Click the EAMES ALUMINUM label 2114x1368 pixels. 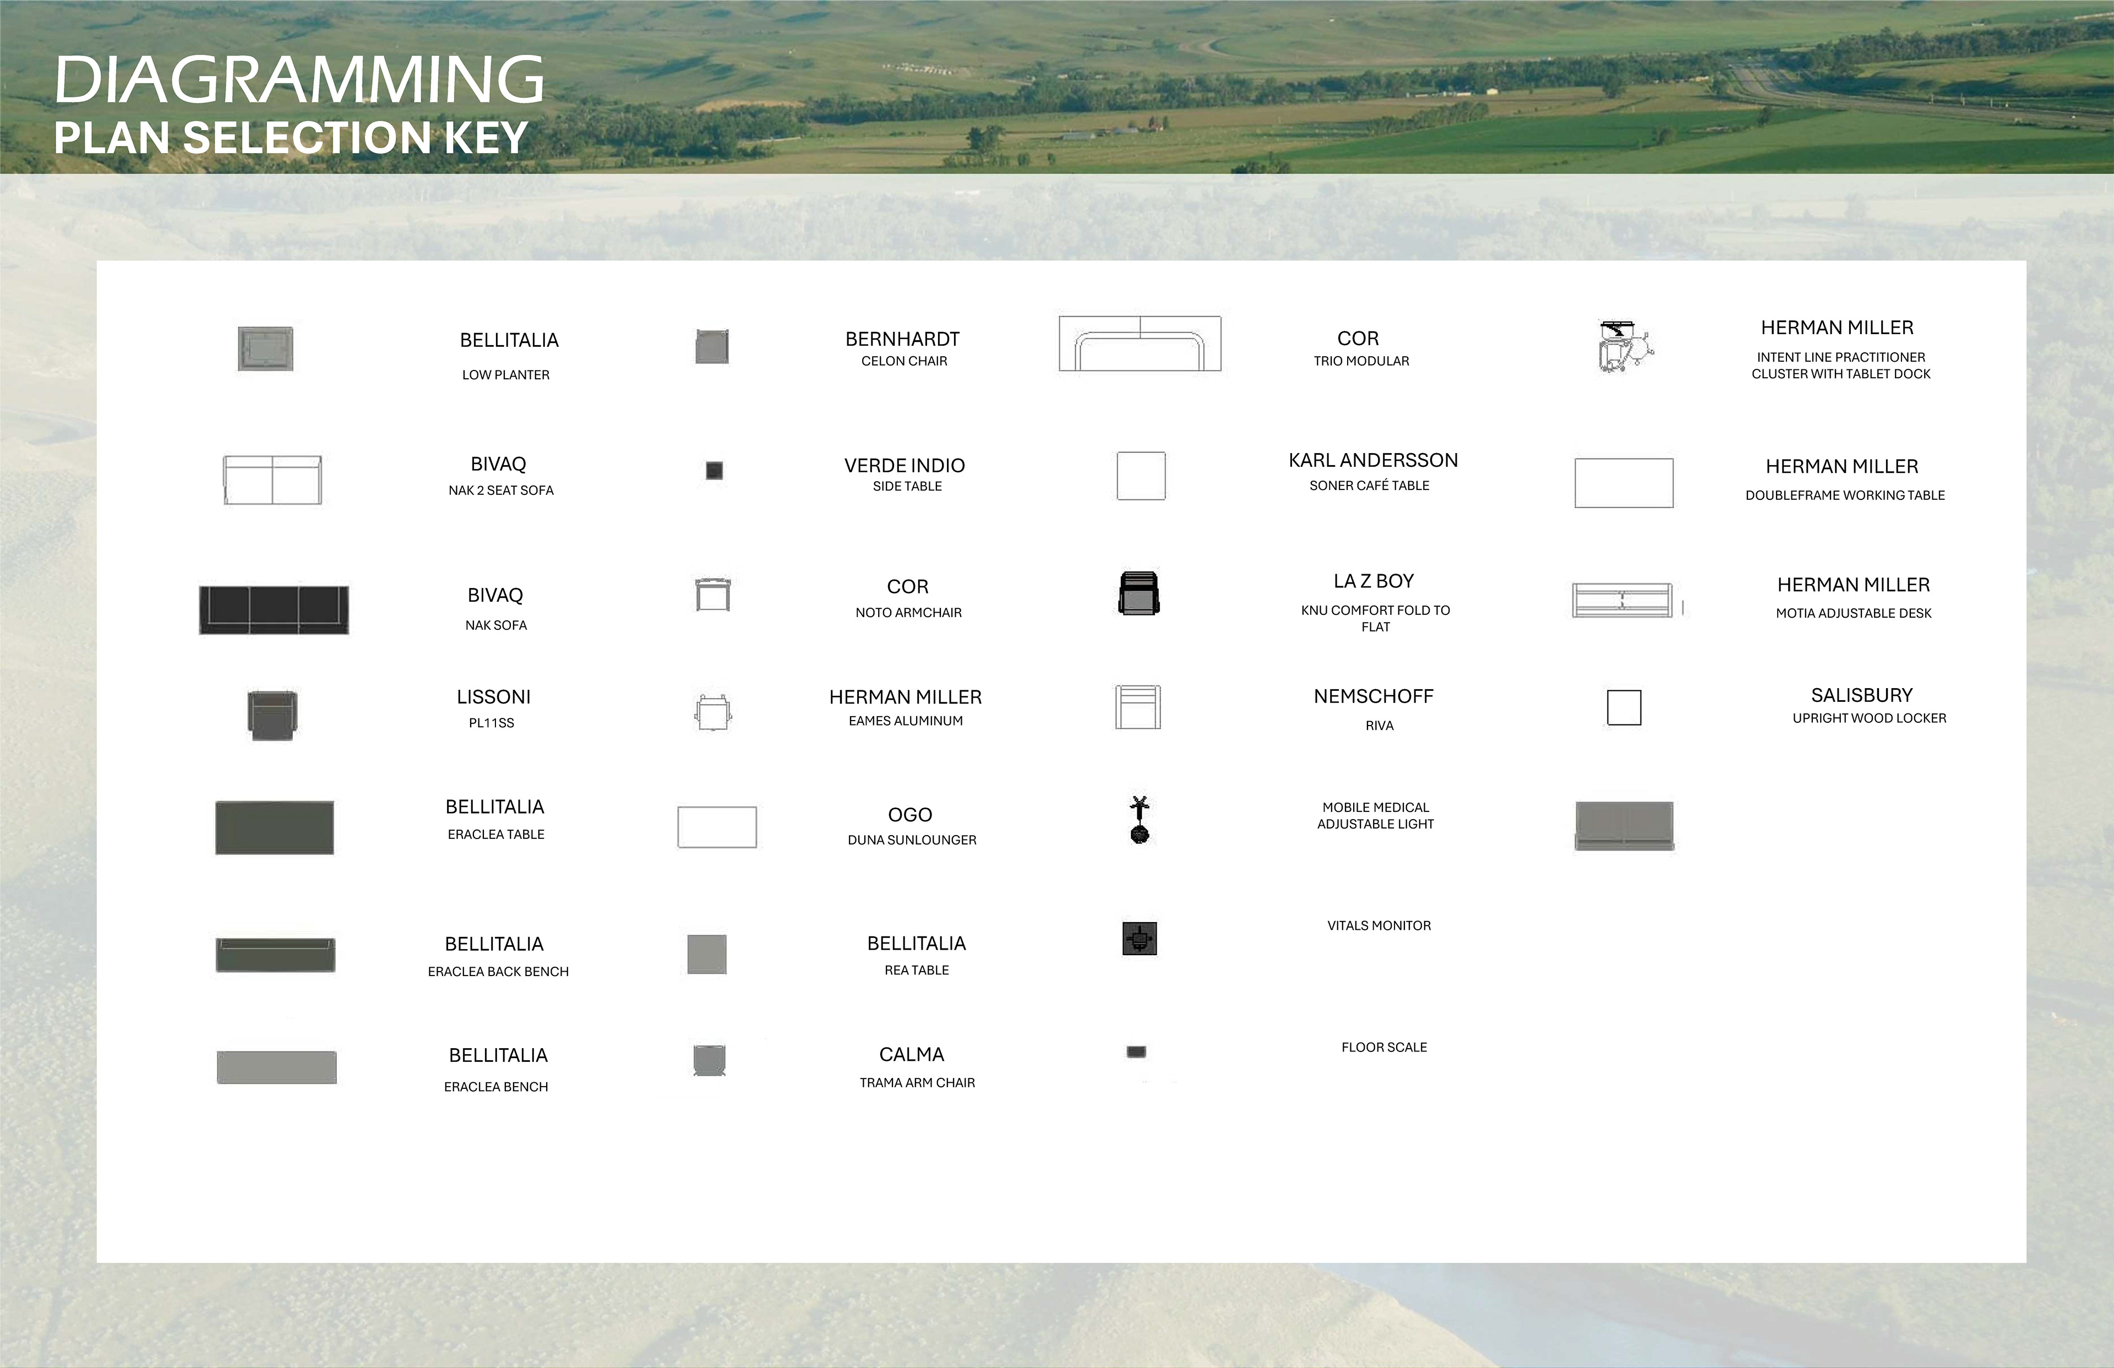coord(905,721)
